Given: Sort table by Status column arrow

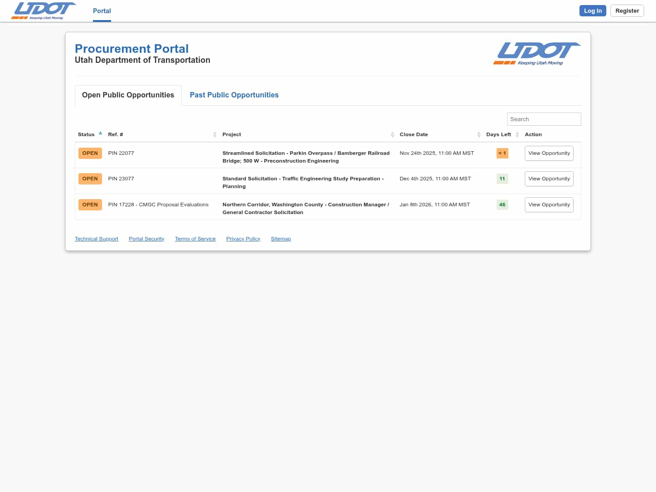Looking at the screenshot, I should coord(100,133).
